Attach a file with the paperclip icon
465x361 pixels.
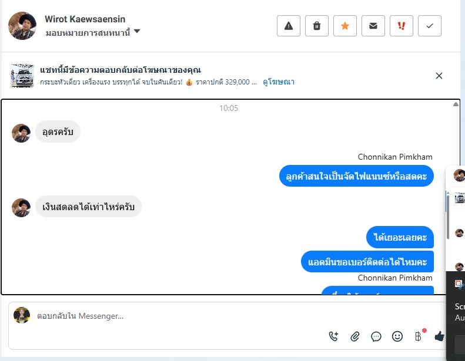point(355,336)
